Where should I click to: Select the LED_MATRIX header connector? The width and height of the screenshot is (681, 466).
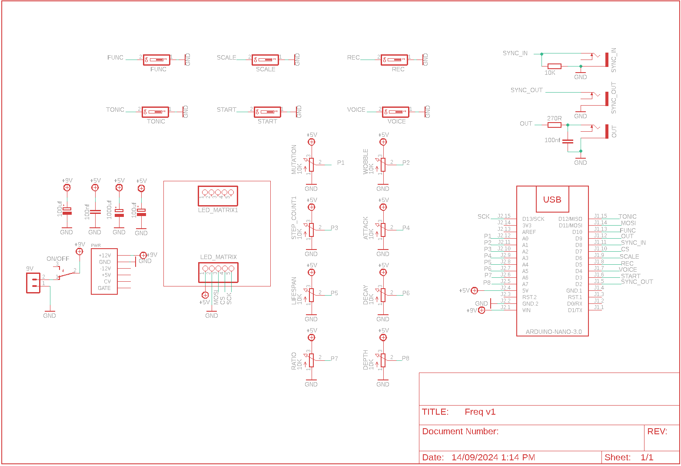[x=218, y=273]
